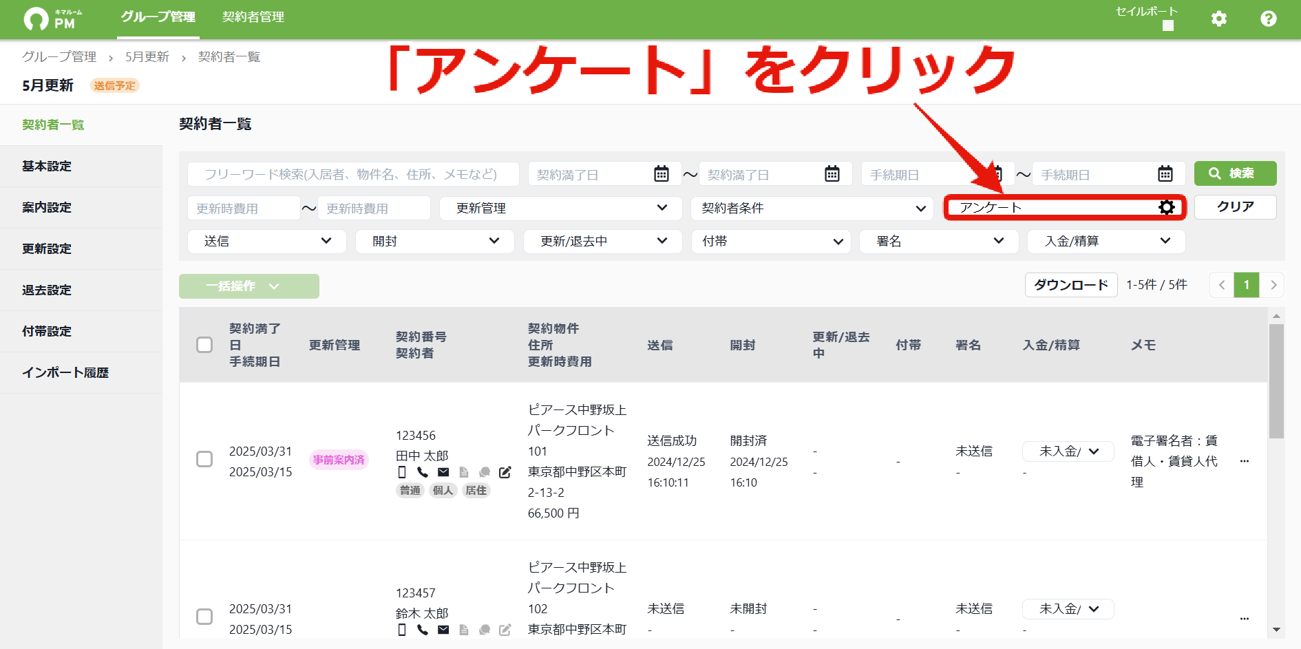Open the memo more menu for 123457

tap(1245, 619)
